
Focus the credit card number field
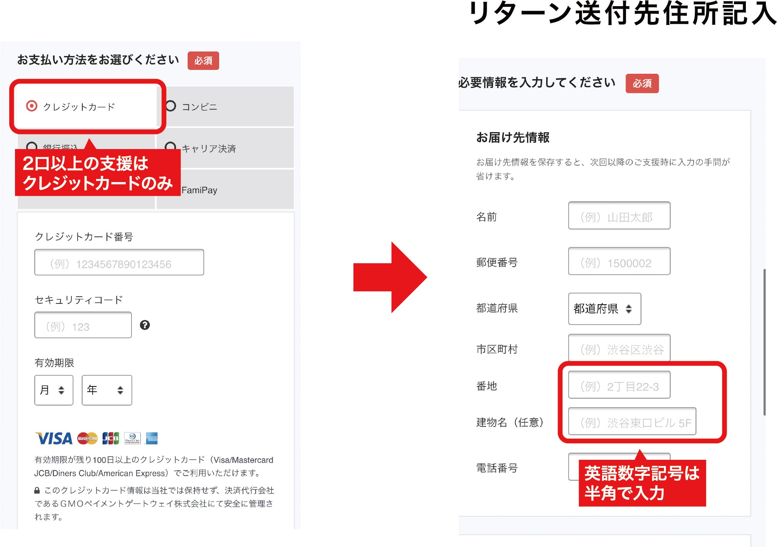(x=119, y=262)
